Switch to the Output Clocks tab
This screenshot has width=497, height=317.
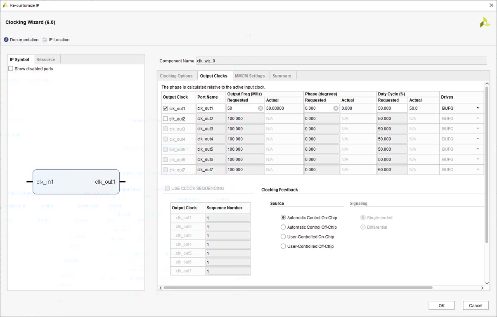[213, 76]
